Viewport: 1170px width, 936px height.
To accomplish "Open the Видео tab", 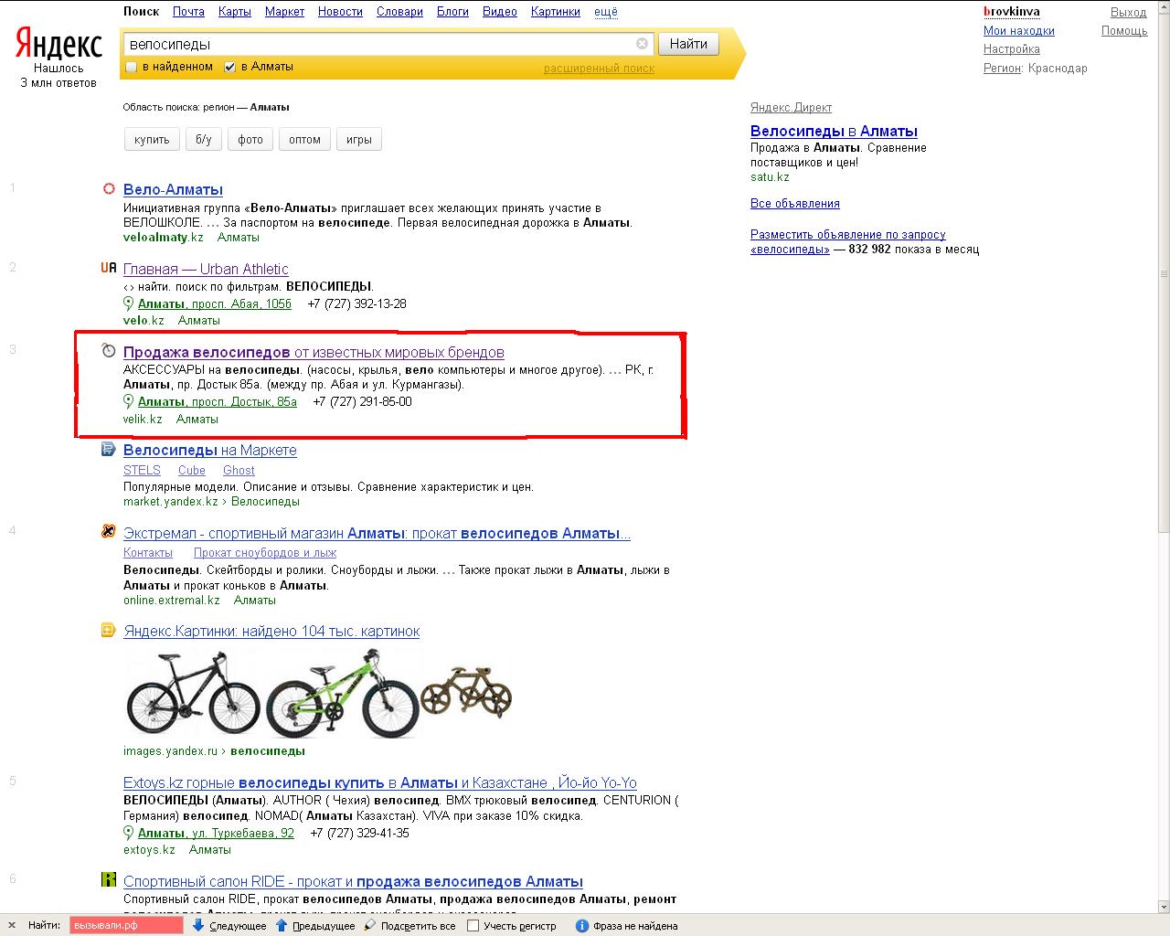I will (x=499, y=12).
